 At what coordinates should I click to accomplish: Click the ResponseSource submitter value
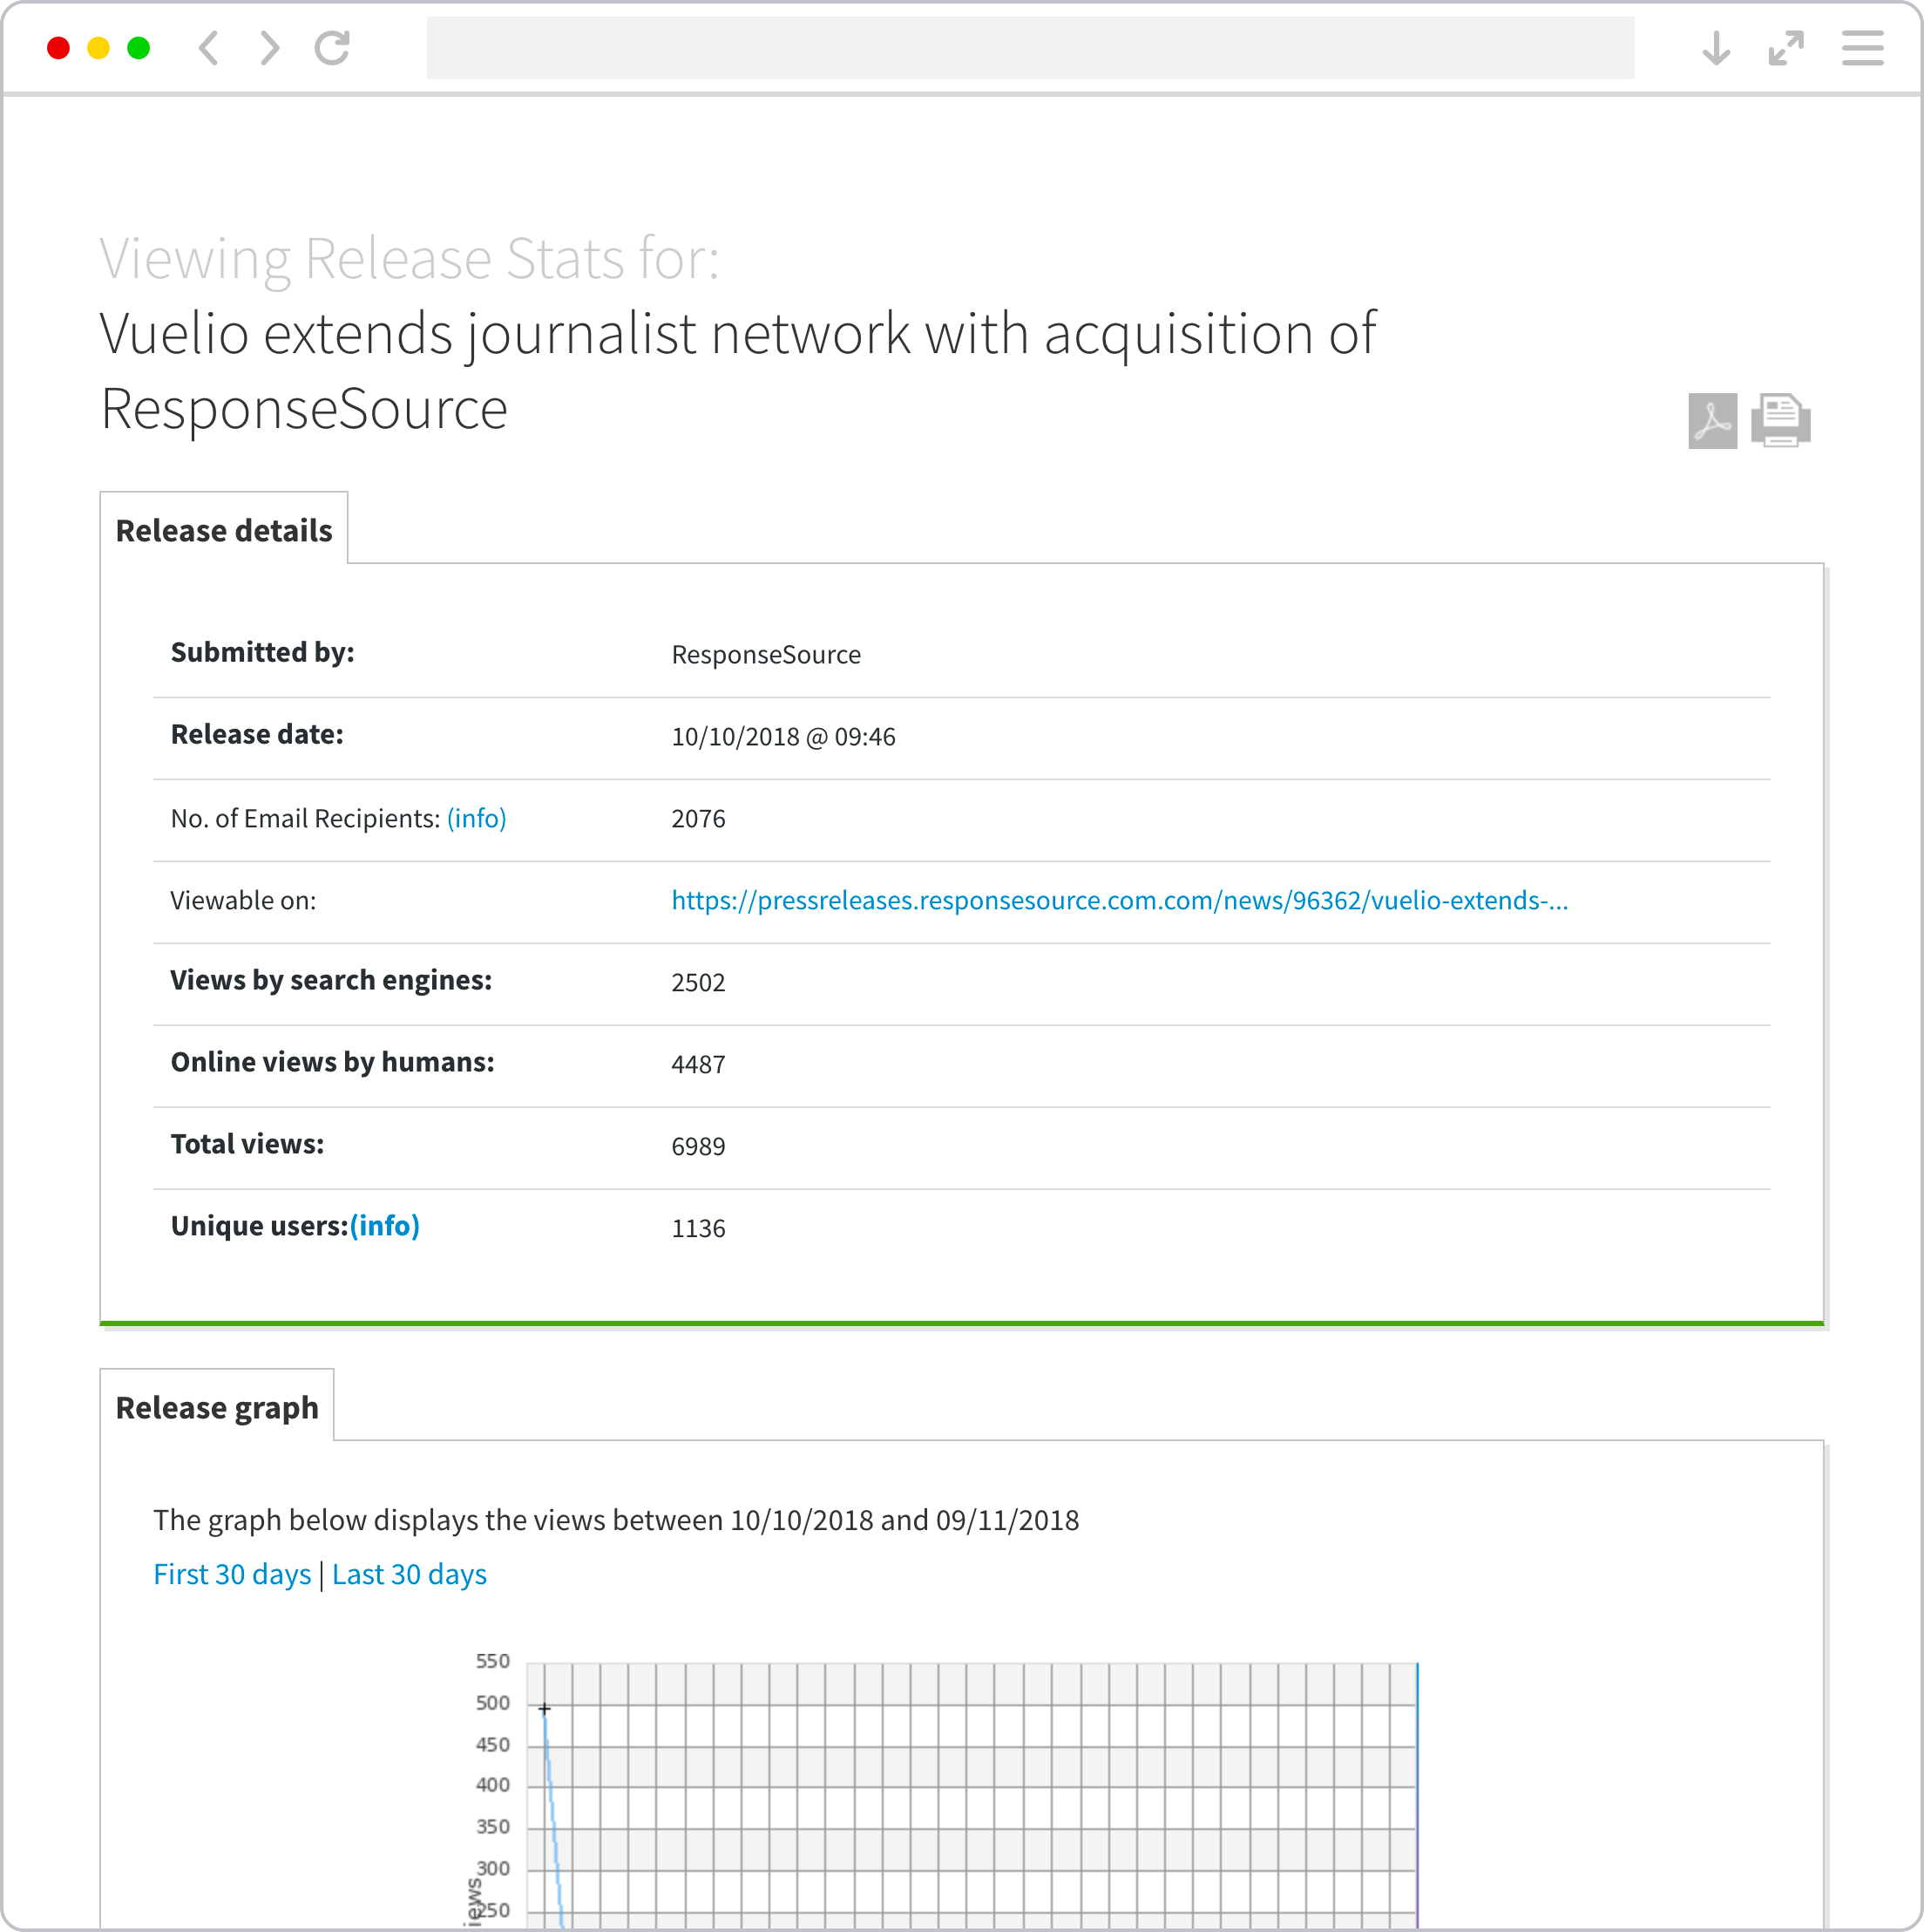(x=766, y=654)
